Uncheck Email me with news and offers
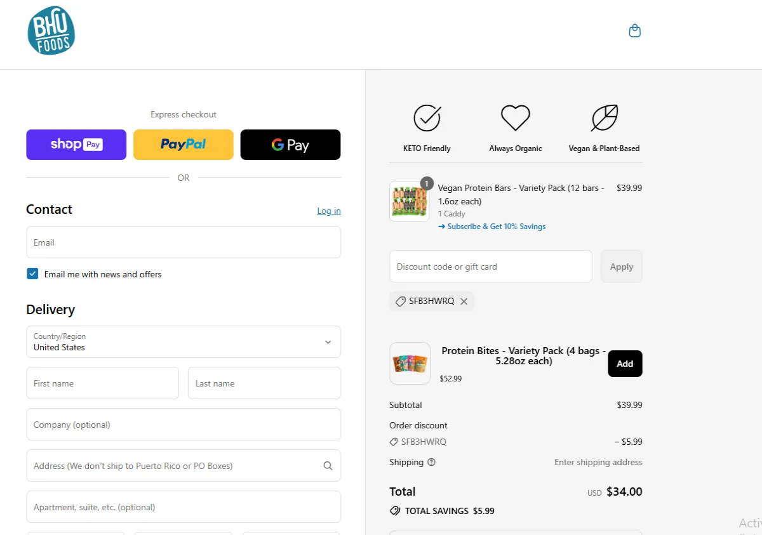This screenshot has width=762, height=535. point(32,274)
